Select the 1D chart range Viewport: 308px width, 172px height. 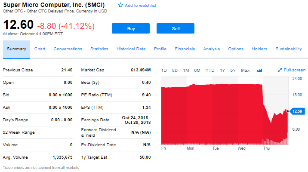pos(164,70)
